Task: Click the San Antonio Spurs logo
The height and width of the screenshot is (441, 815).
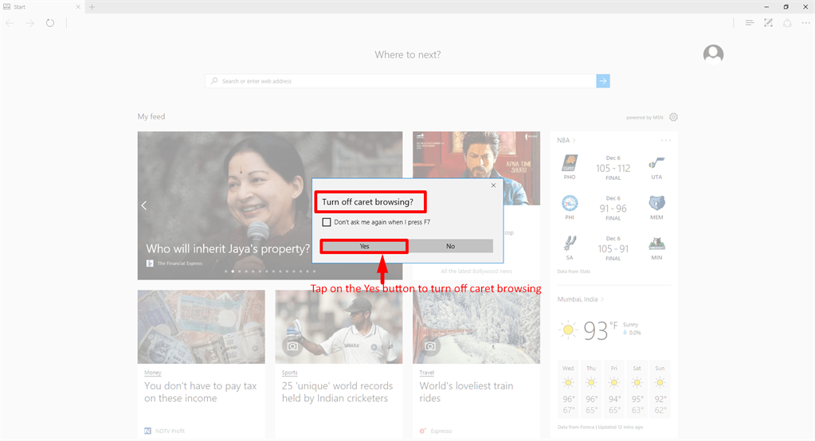Action: pos(570,243)
